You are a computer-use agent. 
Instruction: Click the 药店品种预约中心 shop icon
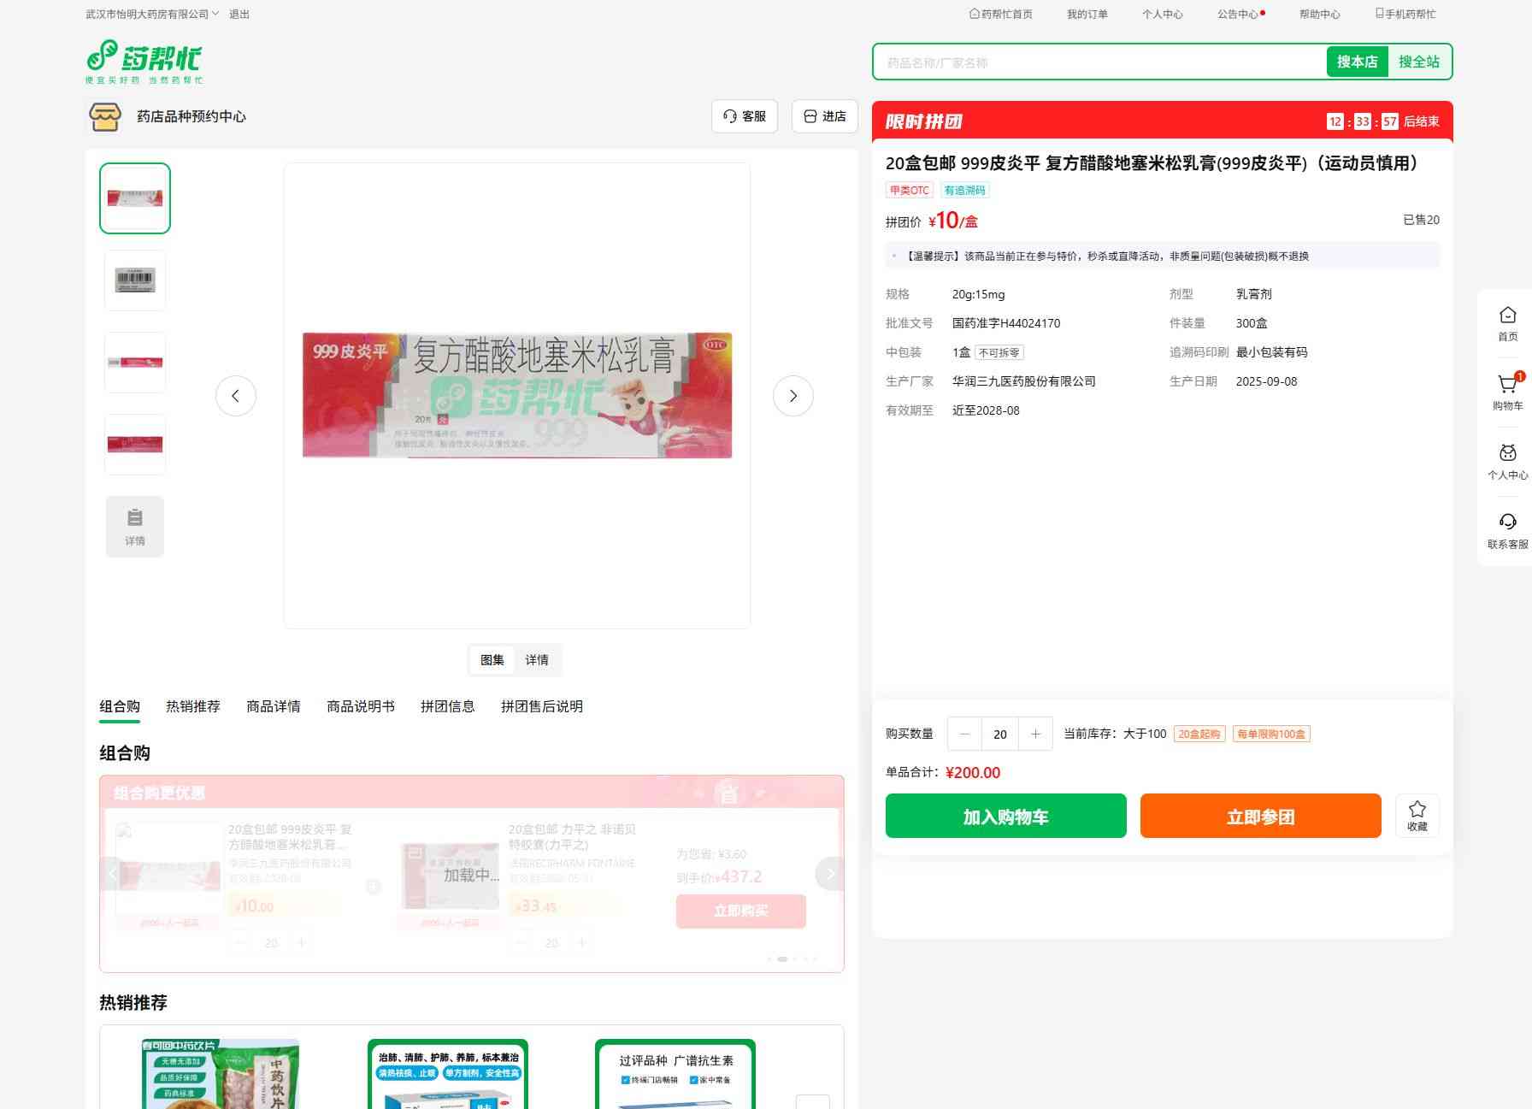[105, 116]
